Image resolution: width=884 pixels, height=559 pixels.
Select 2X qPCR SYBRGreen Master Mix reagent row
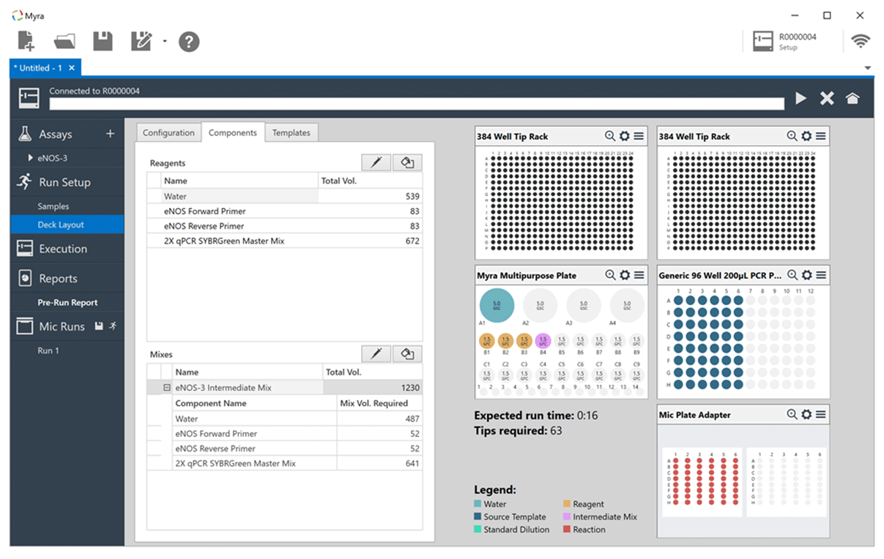pos(285,241)
